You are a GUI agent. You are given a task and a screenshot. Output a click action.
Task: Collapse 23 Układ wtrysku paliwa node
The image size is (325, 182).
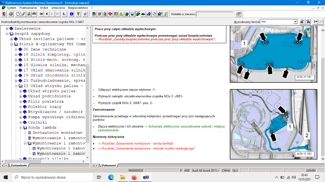coord(16,86)
